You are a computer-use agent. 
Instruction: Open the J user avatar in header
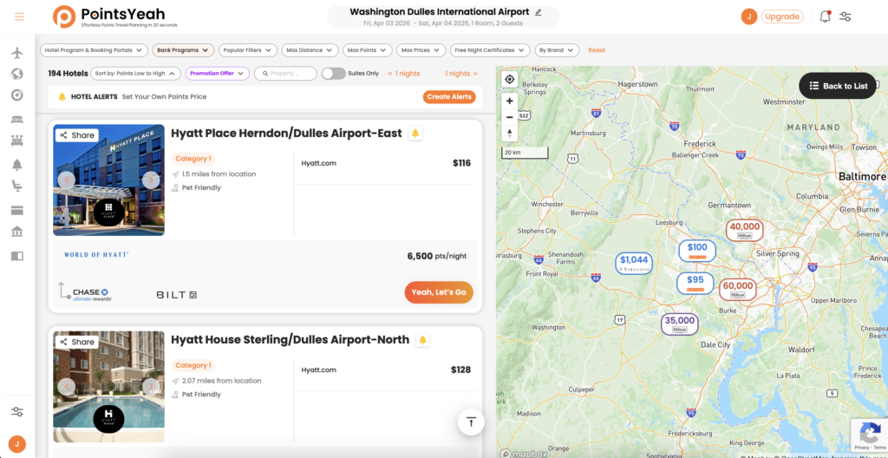click(749, 16)
